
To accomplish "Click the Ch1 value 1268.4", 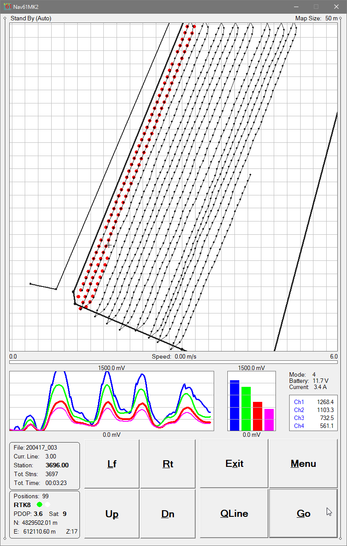I will 325,402.
